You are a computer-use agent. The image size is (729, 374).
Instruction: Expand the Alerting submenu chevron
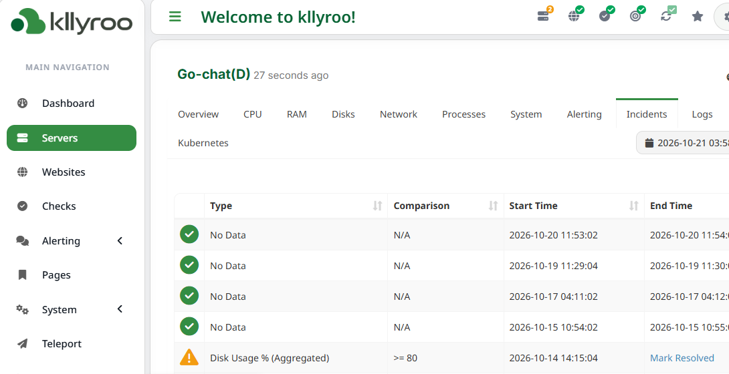pyautogui.click(x=120, y=240)
